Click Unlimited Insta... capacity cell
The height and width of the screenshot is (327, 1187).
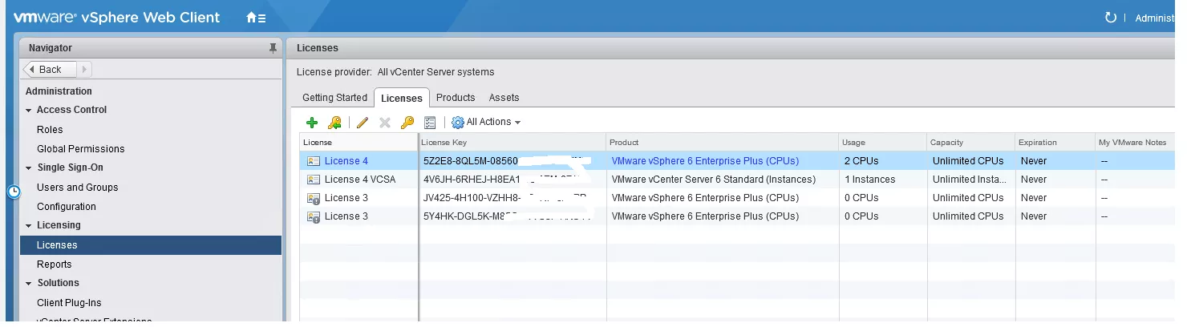(968, 180)
